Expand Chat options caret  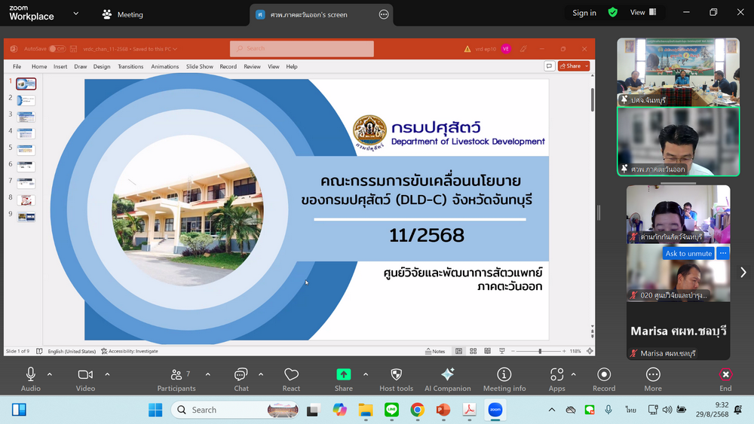pyautogui.click(x=261, y=374)
